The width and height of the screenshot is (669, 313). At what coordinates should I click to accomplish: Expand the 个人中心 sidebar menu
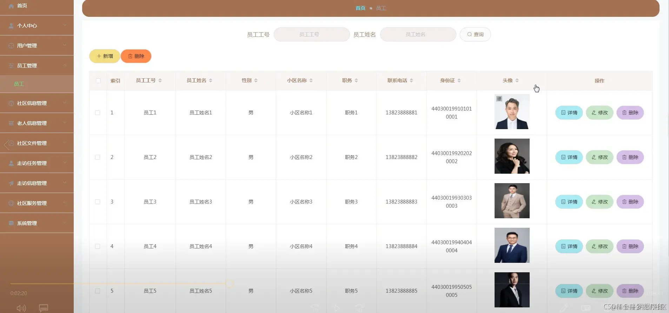(37, 25)
